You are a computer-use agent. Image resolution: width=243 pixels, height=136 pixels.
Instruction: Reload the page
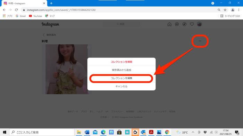16,10
